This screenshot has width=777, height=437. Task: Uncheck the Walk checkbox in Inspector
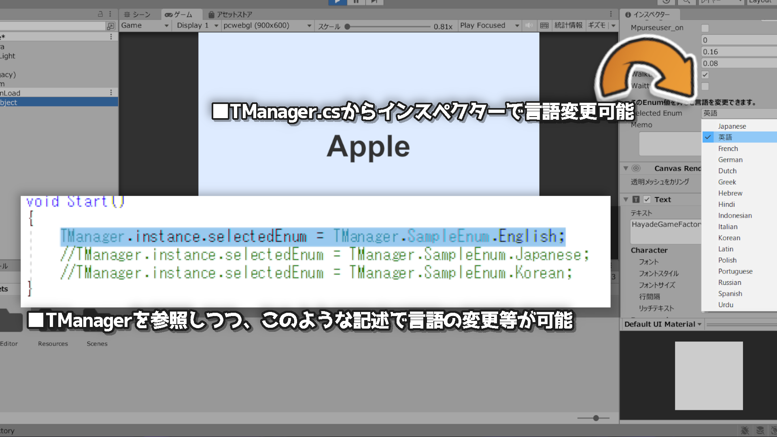pos(705,75)
